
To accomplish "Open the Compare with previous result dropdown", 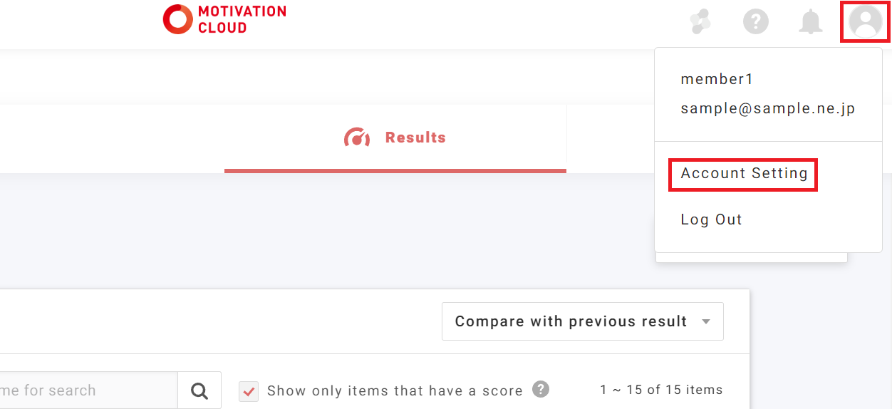I will tap(571, 321).
